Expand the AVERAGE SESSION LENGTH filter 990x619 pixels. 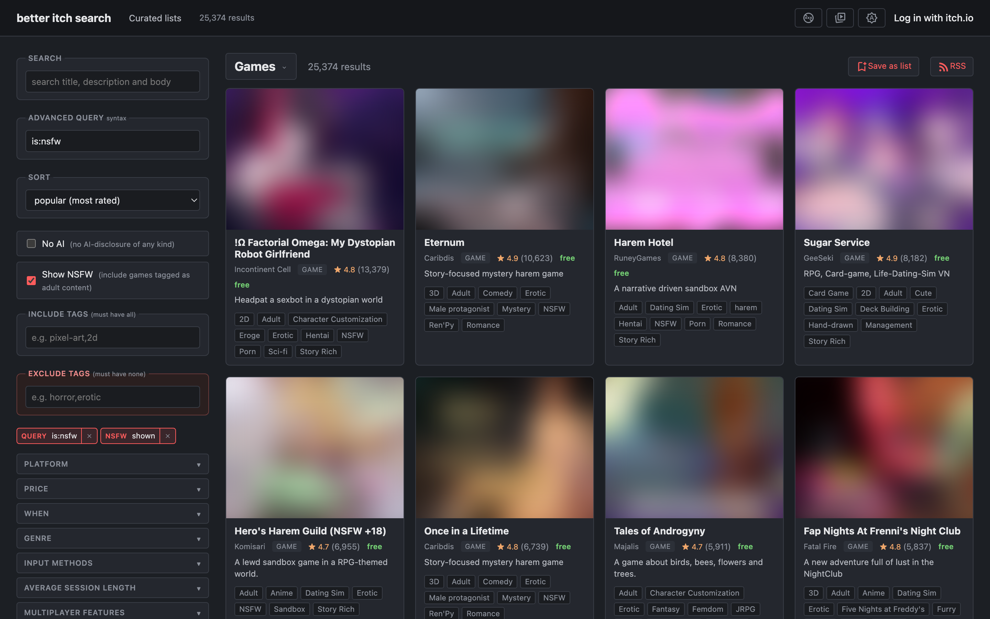112,588
